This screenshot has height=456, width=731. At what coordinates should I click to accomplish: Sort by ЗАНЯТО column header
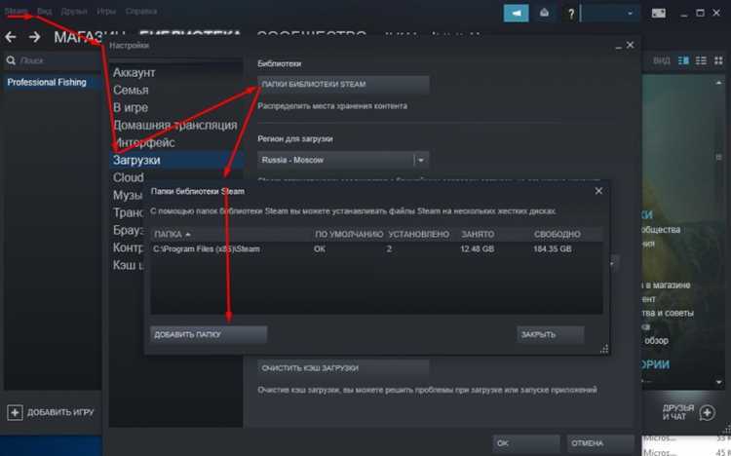(x=478, y=234)
